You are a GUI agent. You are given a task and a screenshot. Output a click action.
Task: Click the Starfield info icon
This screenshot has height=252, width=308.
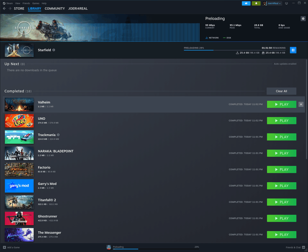pos(54,50)
